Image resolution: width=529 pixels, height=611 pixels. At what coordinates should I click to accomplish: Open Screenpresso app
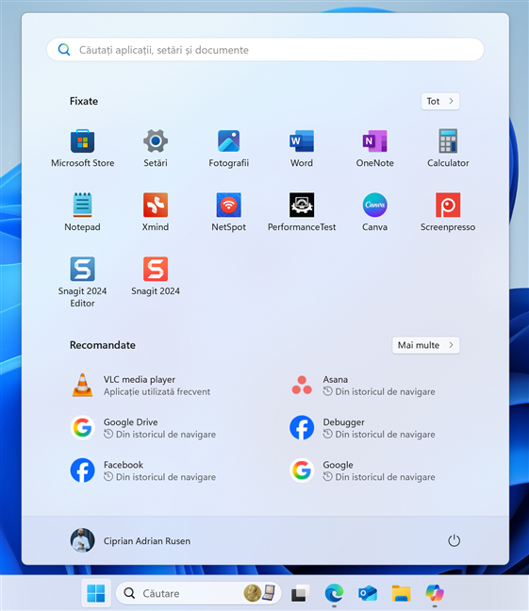(x=448, y=212)
